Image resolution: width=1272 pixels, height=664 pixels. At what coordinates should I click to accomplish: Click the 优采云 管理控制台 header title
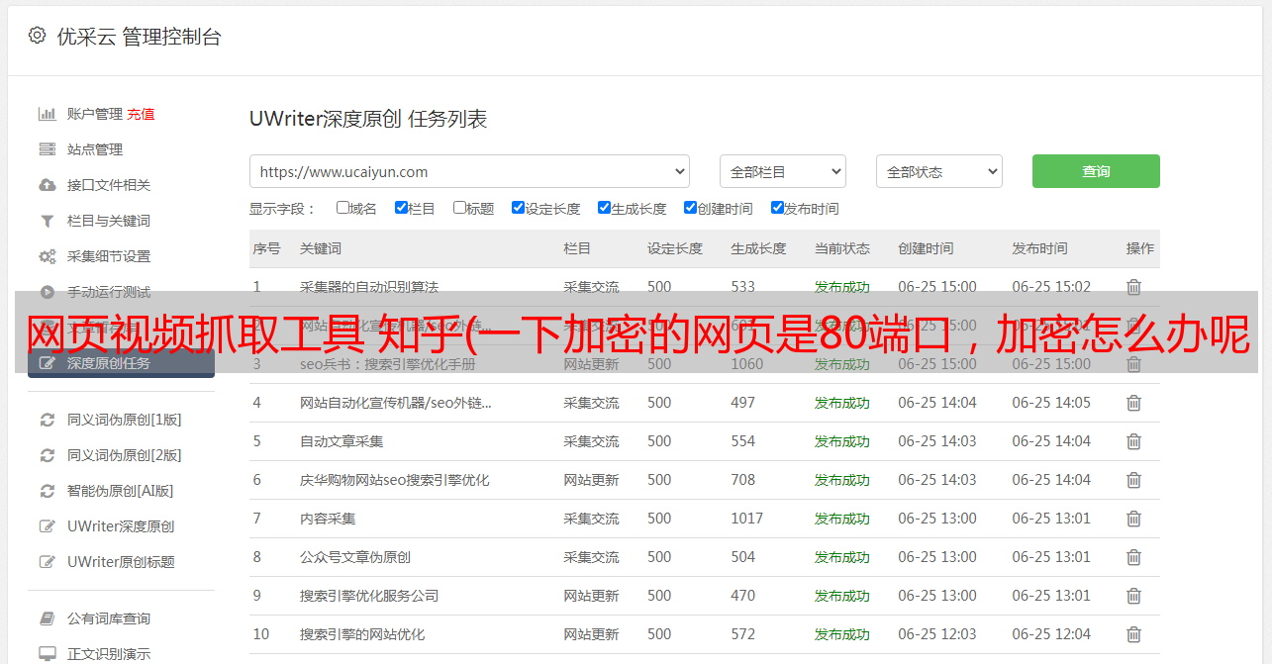click(x=140, y=37)
